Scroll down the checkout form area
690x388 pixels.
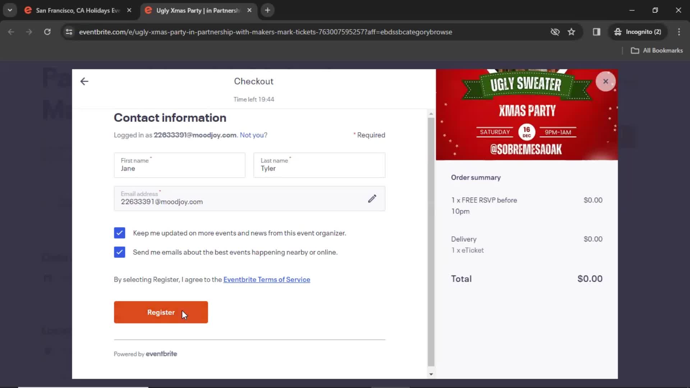pos(430,374)
